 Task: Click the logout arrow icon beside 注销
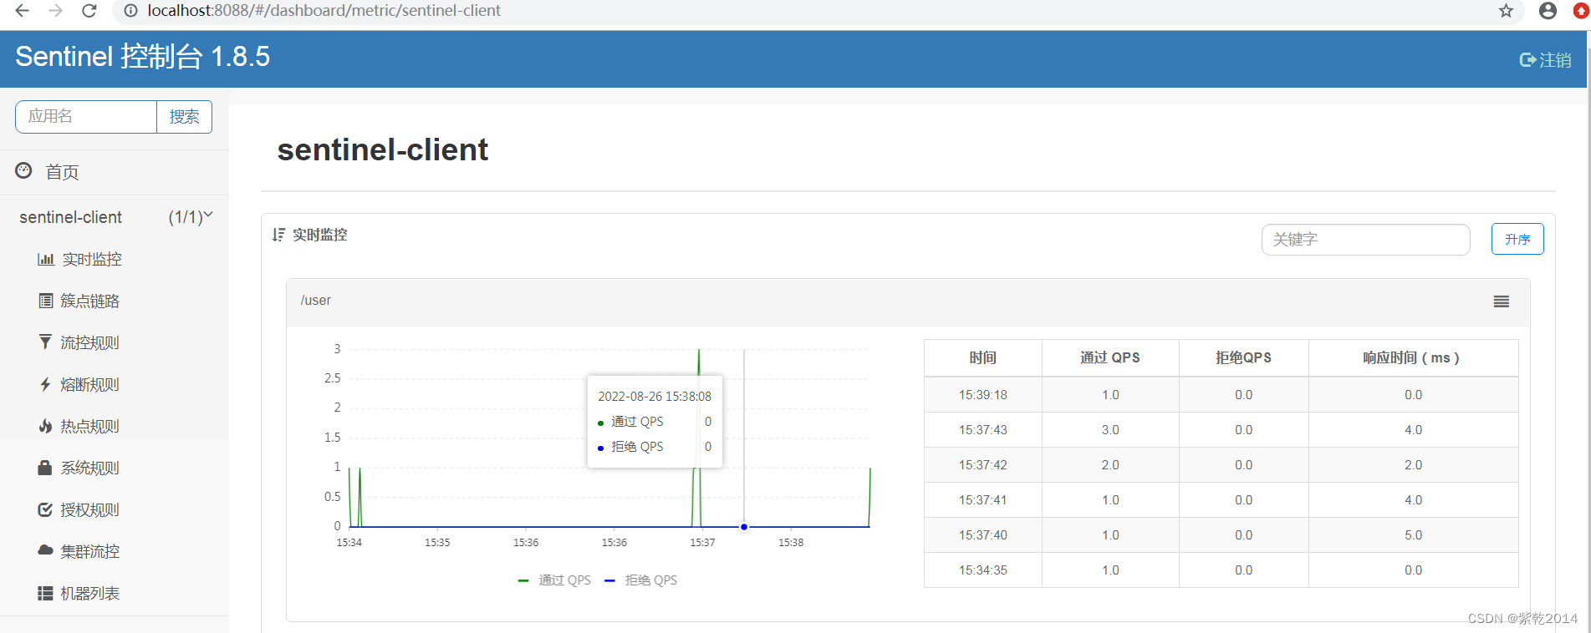click(1527, 60)
